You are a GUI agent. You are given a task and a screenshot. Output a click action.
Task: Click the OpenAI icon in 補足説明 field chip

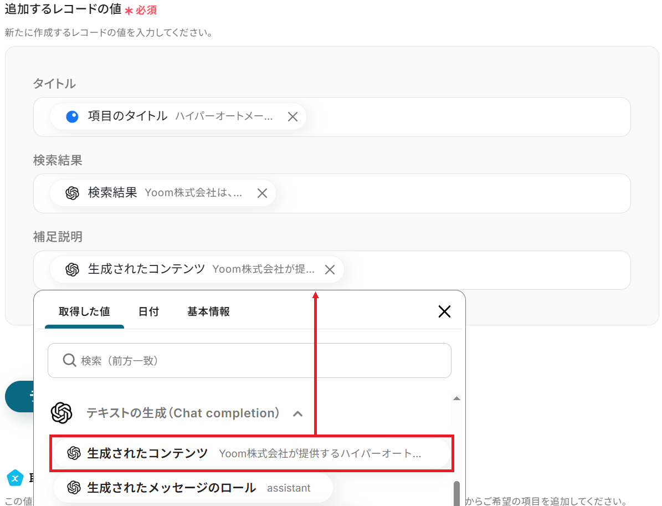point(72,269)
